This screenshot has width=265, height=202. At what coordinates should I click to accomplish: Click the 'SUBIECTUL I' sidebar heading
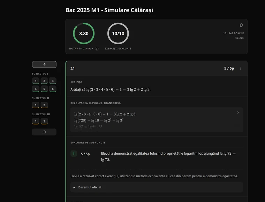[40, 74]
